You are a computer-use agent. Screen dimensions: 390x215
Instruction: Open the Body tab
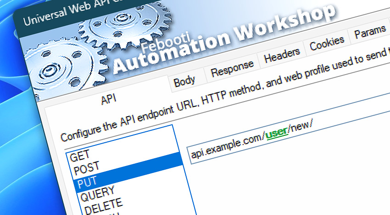click(x=184, y=81)
